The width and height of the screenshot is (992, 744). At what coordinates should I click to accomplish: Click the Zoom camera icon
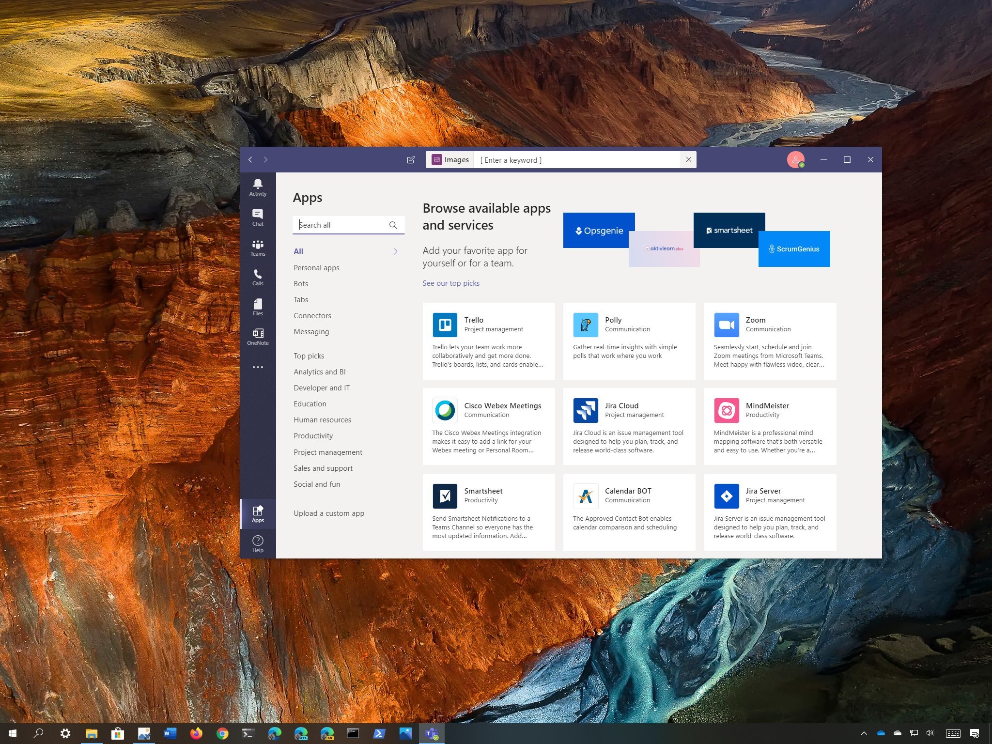pyautogui.click(x=726, y=325)
